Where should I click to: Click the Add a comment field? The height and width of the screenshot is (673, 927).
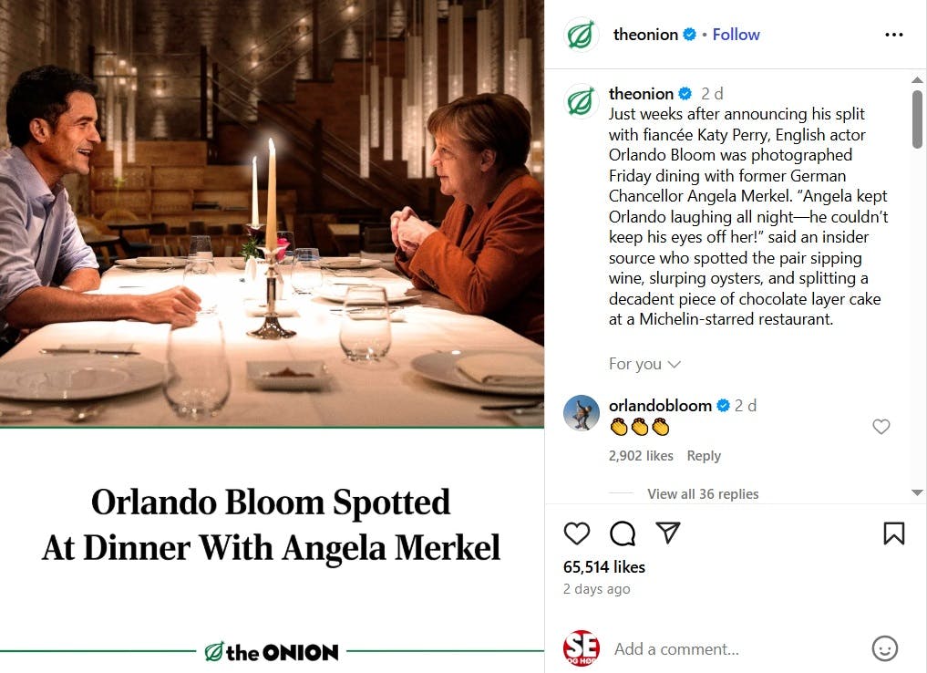(x=739, y=648)
